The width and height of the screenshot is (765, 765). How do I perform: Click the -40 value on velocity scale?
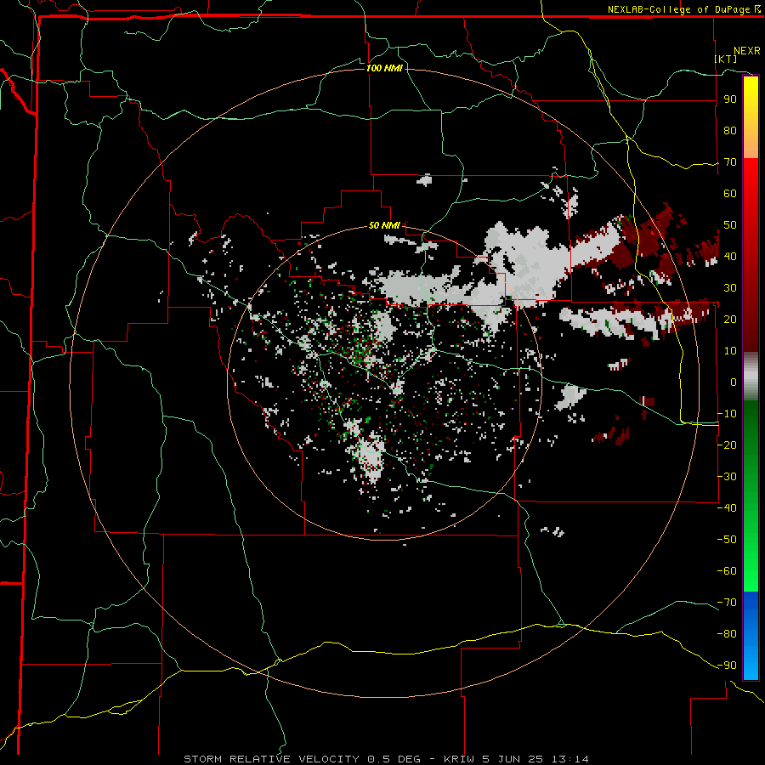727,508
